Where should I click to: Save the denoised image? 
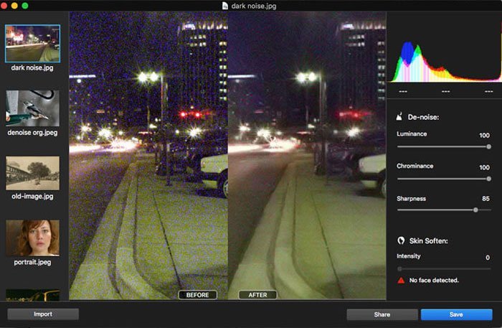pos(456,314)
